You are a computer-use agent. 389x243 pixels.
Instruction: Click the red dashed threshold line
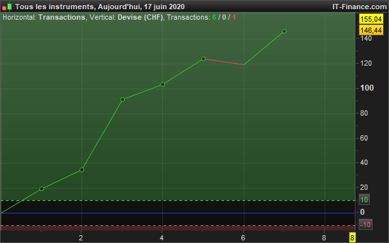pyautogui.click(x=178, y=226)
